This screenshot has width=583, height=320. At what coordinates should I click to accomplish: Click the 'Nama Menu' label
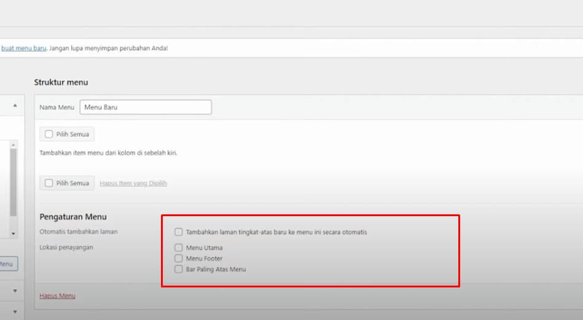(x=57, y=107)
